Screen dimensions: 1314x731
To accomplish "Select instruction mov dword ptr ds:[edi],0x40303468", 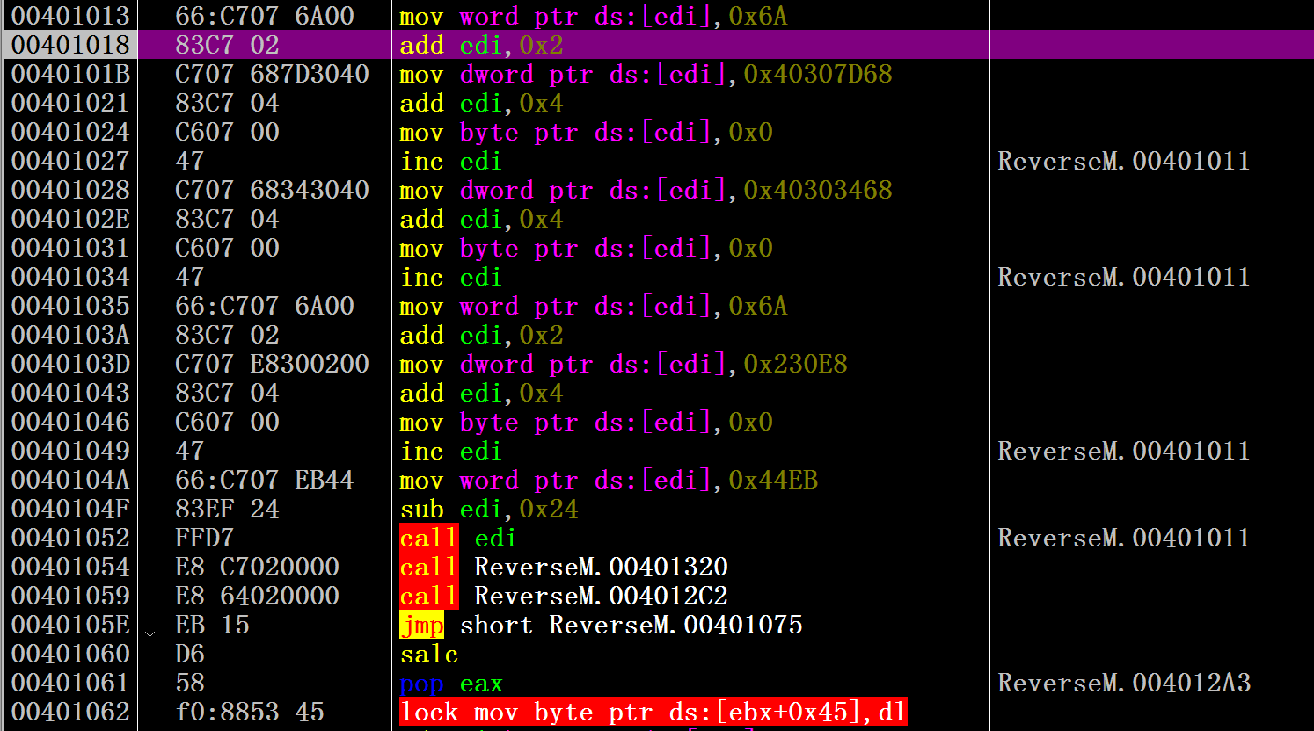I will pyautogui.click(x=646, y=190).
